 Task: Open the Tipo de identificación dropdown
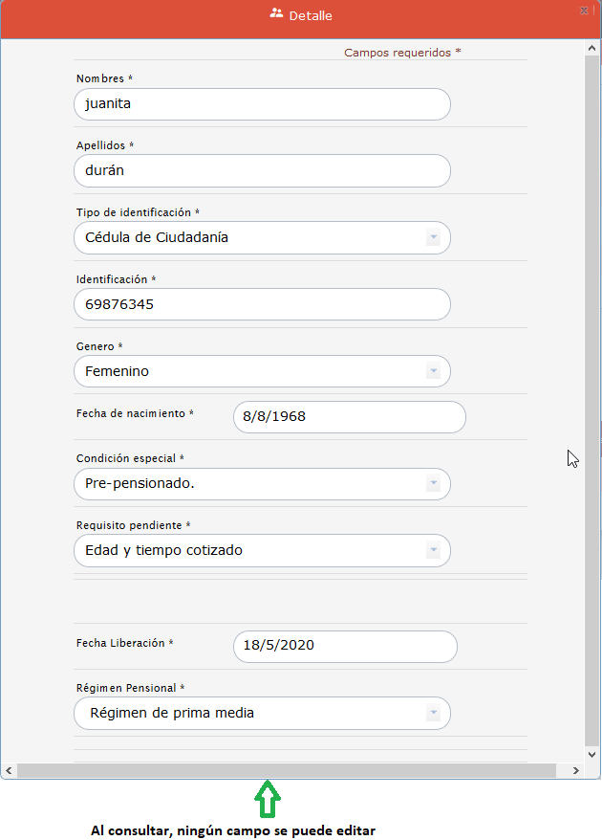(433, 237)
